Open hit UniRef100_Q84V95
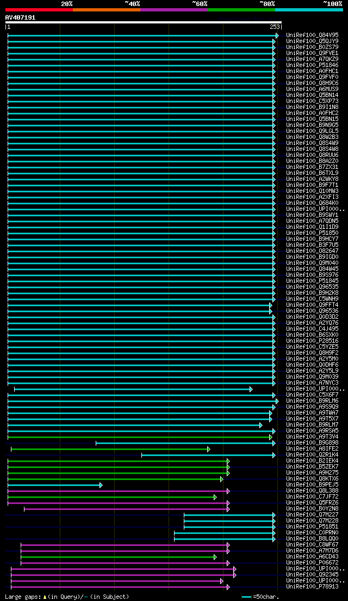The width and height of the screenshot is (348, 601). (312, 35)
